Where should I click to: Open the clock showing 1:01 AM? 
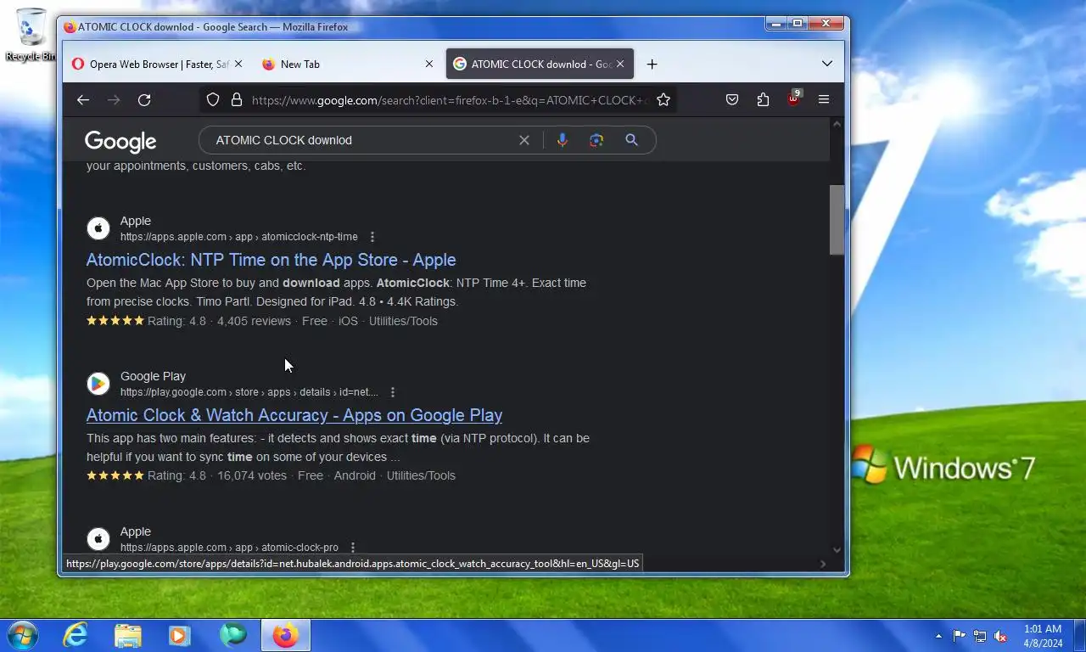click(1043, 636)
